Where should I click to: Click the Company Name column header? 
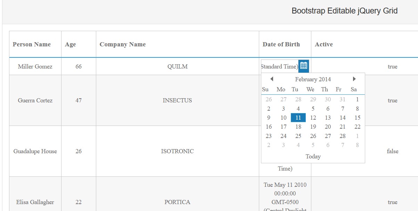(123, 44)
